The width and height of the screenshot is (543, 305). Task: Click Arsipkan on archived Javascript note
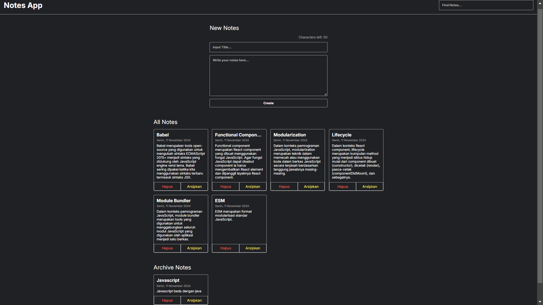[194, 300]
